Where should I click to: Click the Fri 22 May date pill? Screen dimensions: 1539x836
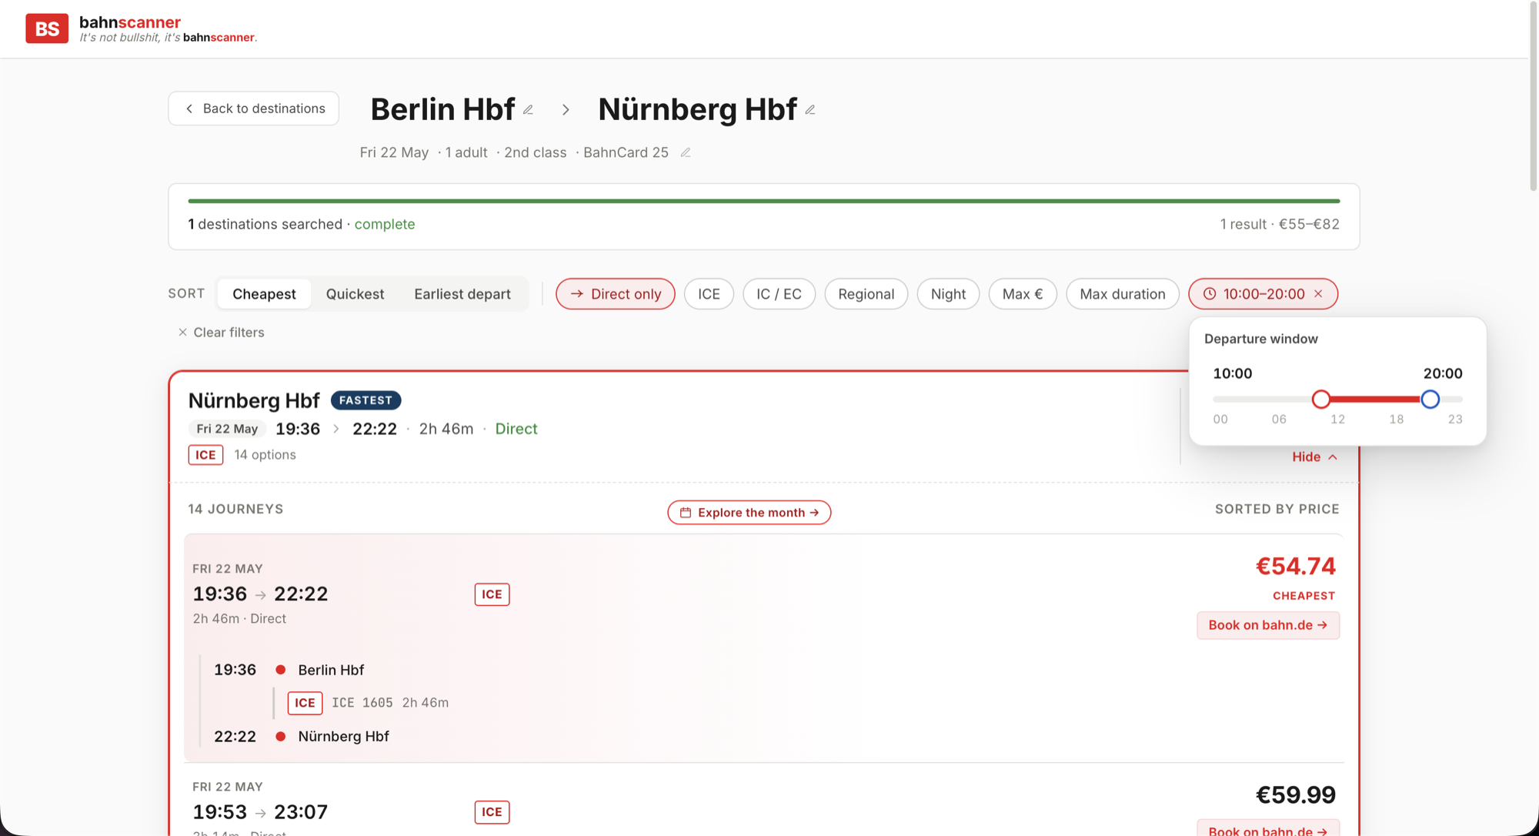227,429
